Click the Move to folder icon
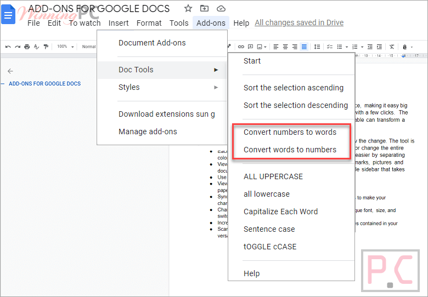 pyautogui.click(x=204, y=8)
